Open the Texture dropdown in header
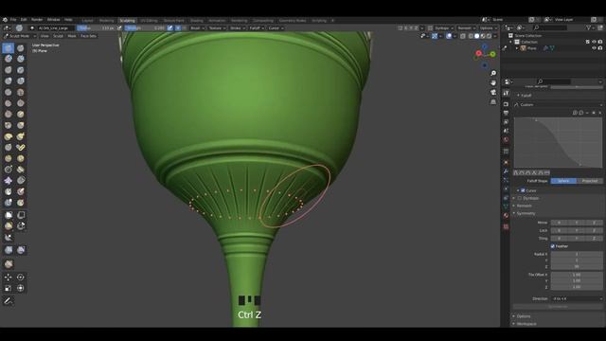 pyautogui.click(x=216, y=27)
